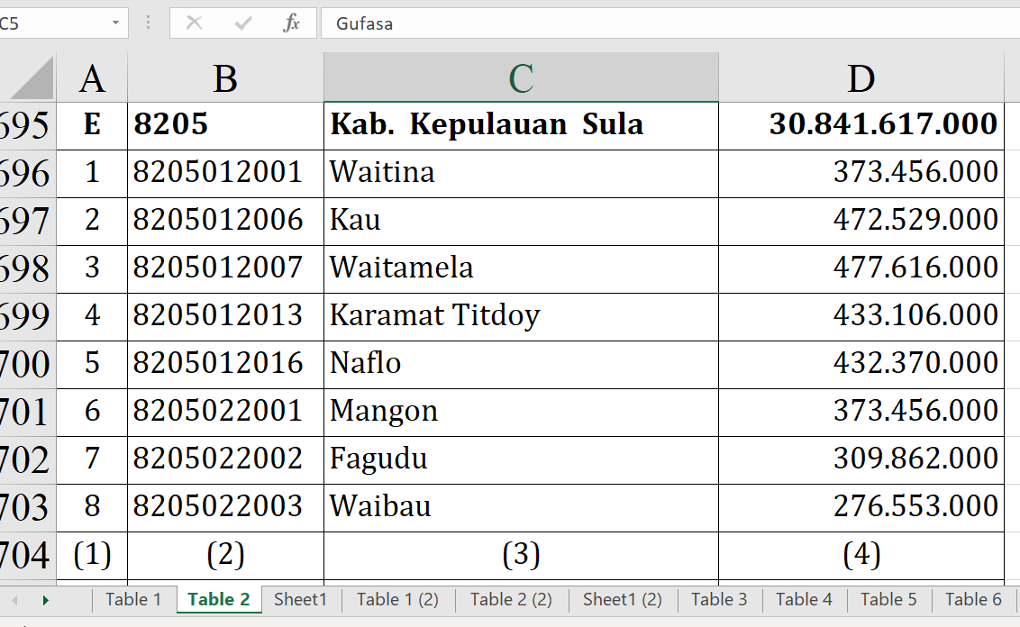Open the Sheet1 sheet tab

(x=300, y=599)
